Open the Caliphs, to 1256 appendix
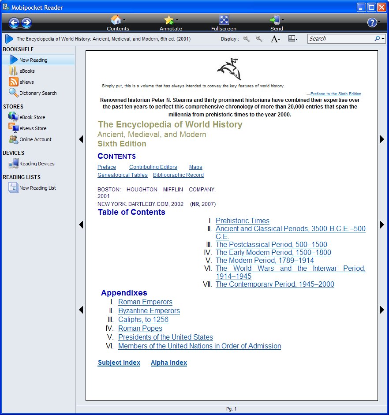The width and height of the screenshot is (389, 415). pos(143,319)
